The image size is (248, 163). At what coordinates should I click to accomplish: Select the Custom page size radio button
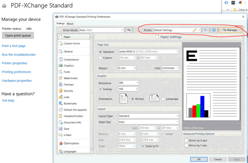click(x=100, y=58)
